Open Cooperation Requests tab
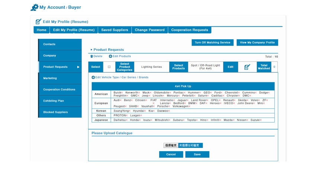 190,30
